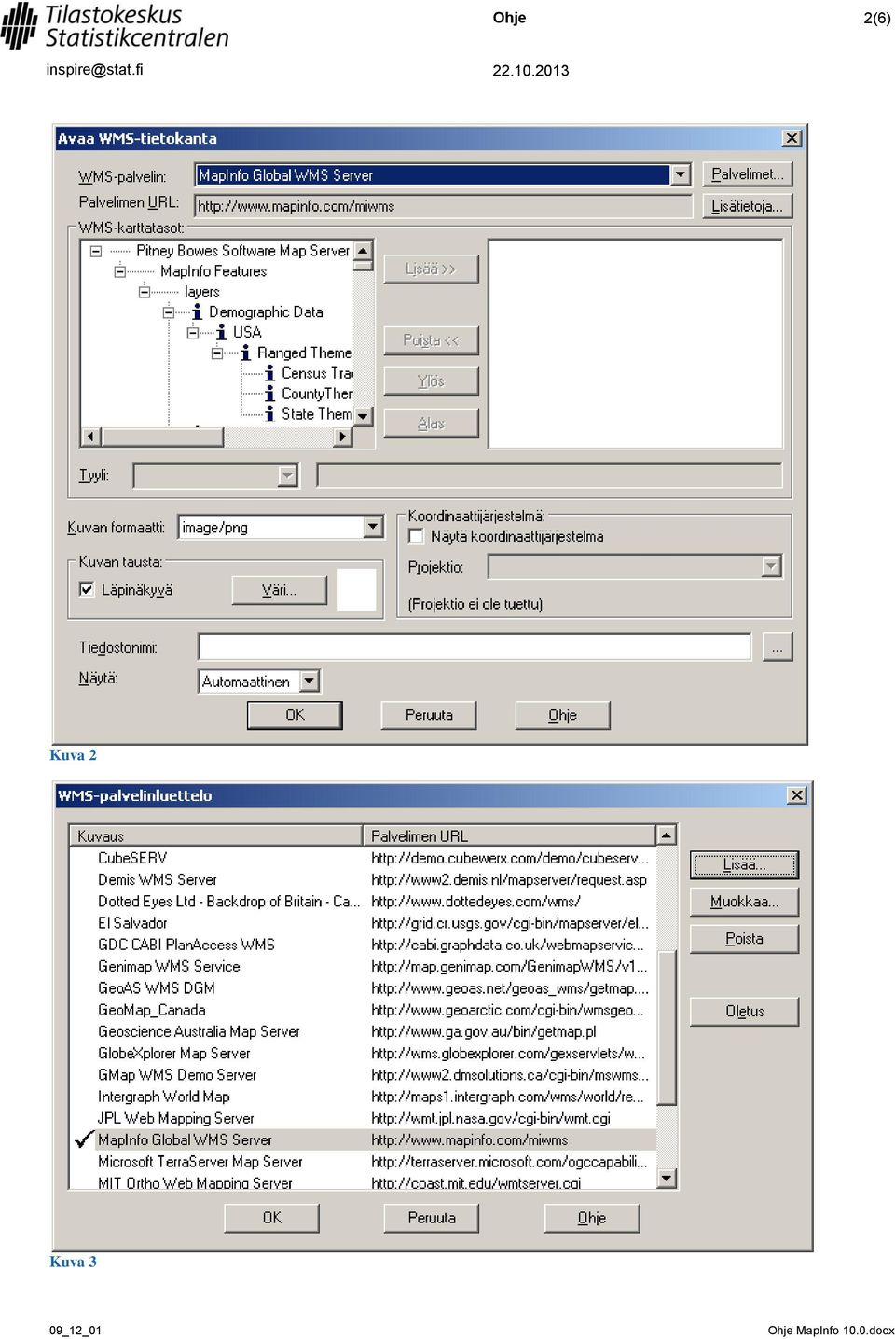
Task: Open Tyyli style dropdown
Action: click(x=287, y=476)
